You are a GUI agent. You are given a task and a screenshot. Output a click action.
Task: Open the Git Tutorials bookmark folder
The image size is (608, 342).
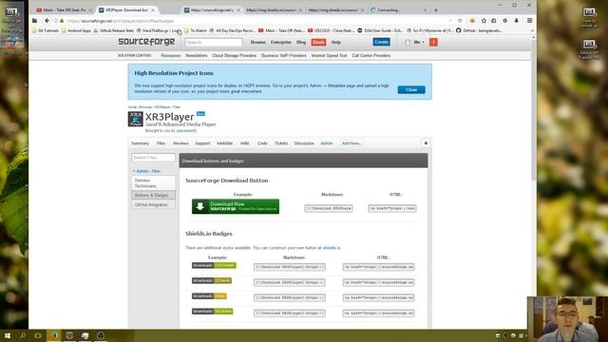click(x=46, y=30)
